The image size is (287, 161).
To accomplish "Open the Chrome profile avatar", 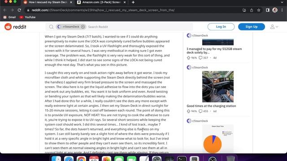I will pos(275,10).
